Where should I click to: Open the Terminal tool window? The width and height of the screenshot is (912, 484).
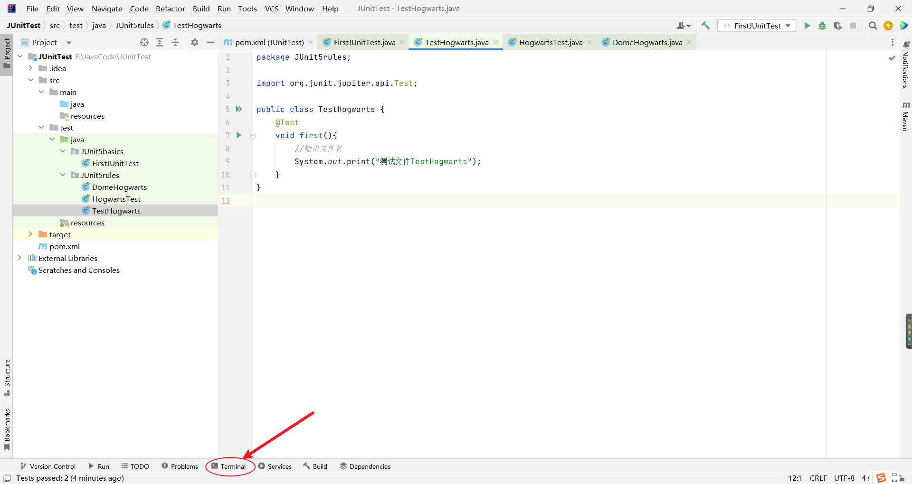coord(229,466)
